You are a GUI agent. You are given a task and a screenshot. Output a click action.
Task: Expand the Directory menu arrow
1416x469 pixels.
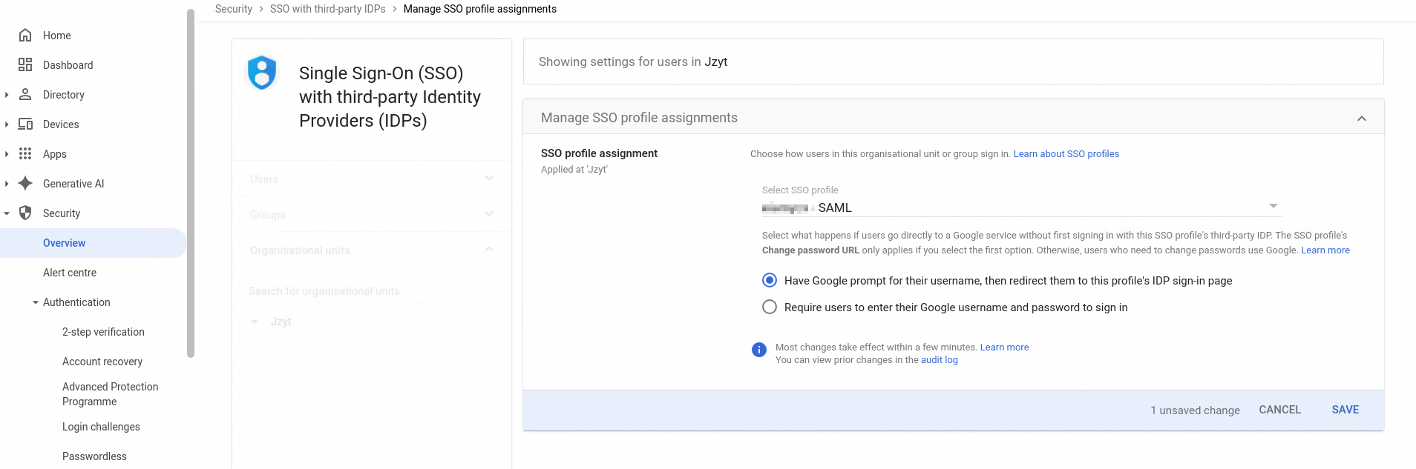pos(7,95)
